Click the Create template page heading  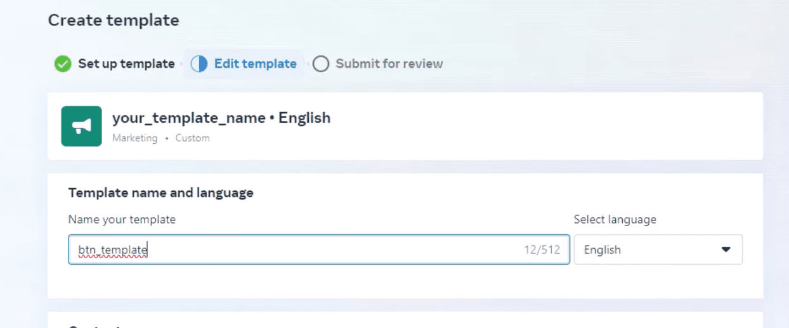pos(114,20)
